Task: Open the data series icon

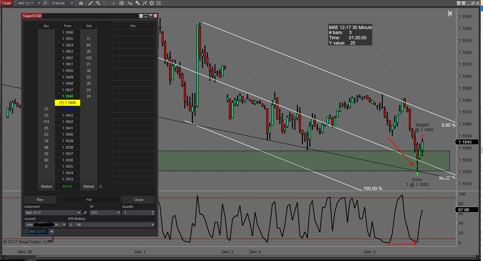Action: 138,3
